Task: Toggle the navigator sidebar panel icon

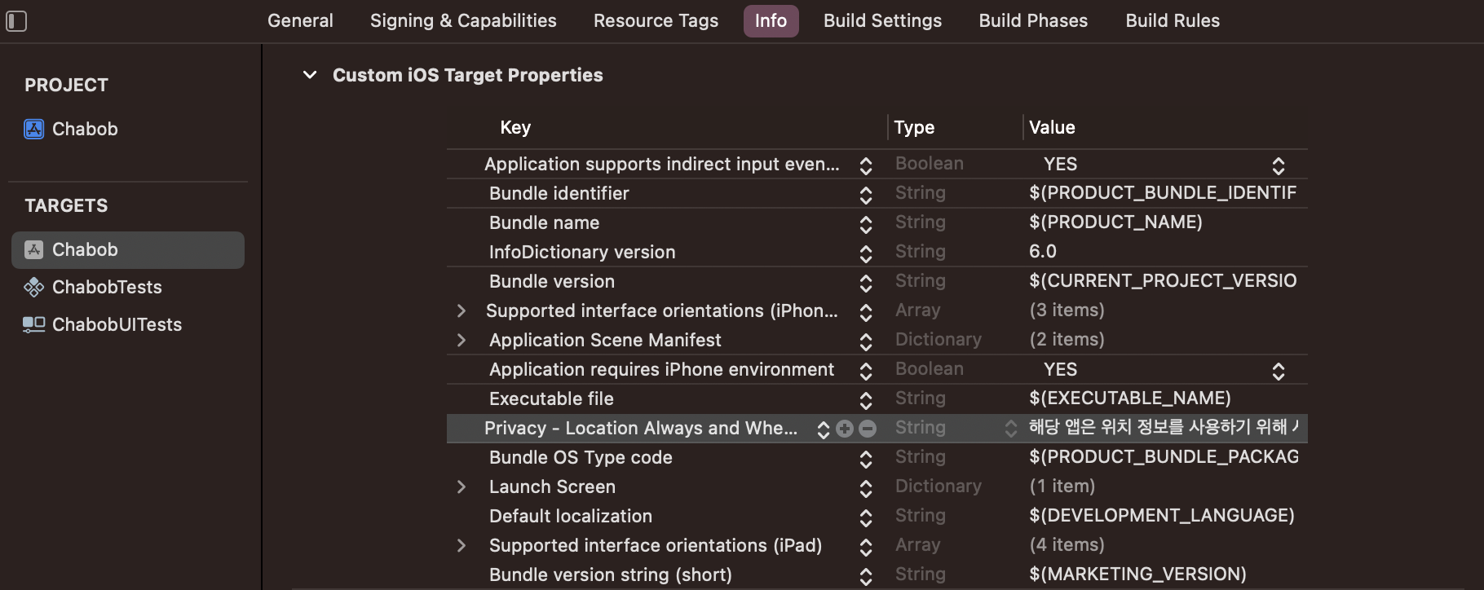Action: [16, 21]
